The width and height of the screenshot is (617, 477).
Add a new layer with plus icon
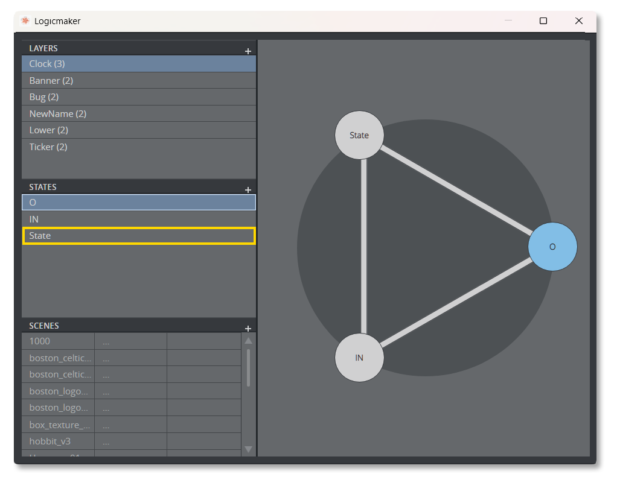coord(248,51)
